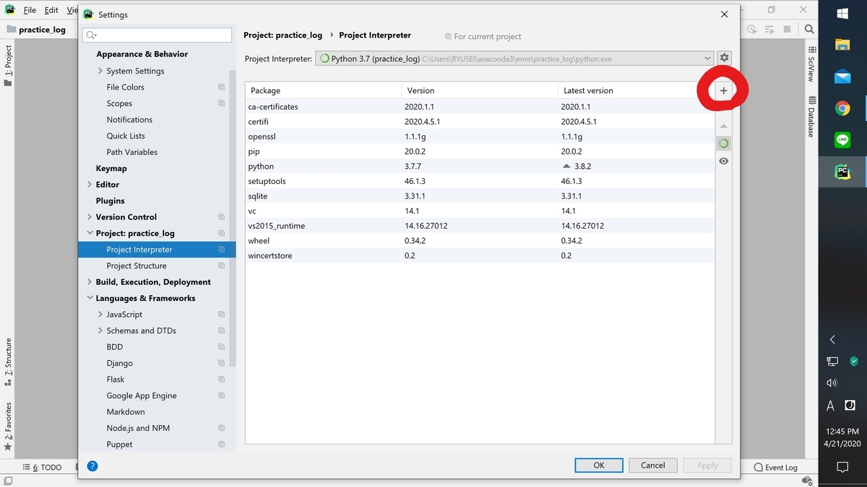This screenshot has width=867, height=487.
Task: Click the Package column header
Action: pos(323,90)
